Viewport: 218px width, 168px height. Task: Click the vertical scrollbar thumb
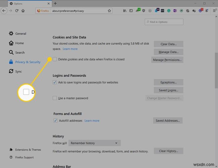click(x=216, y=70)
